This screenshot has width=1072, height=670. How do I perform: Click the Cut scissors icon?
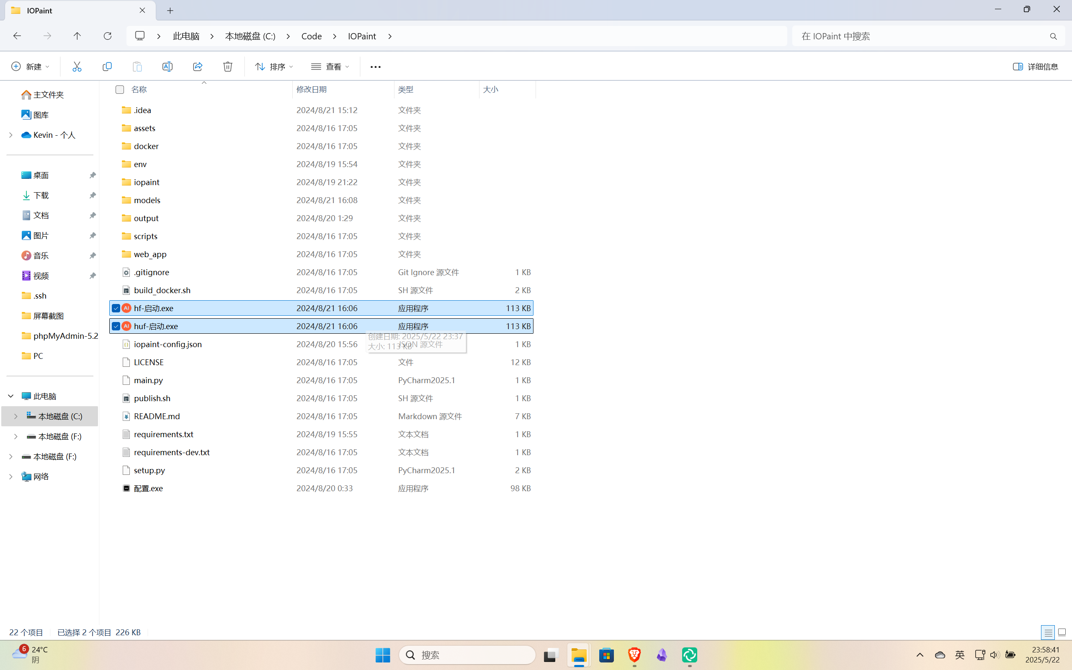tap(77, 67)
